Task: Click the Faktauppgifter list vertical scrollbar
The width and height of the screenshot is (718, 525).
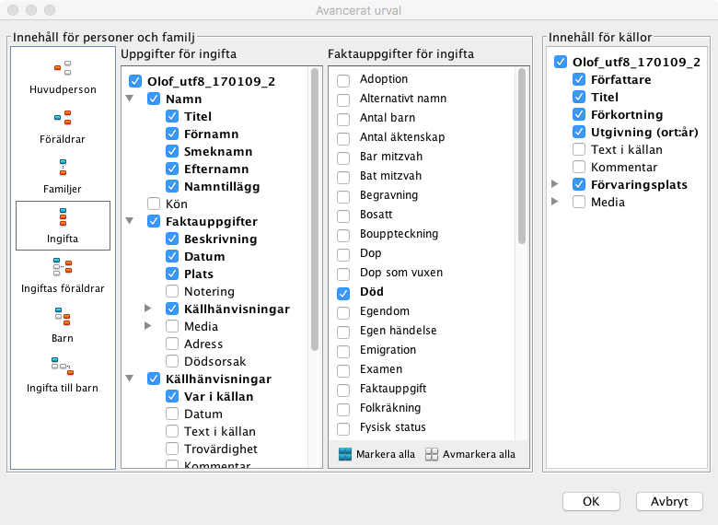Action: [521, 157]
